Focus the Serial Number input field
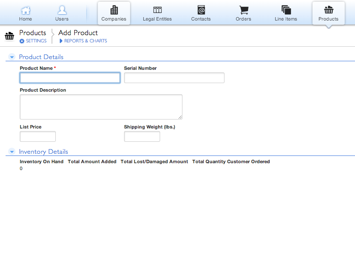 click(174, 78)
